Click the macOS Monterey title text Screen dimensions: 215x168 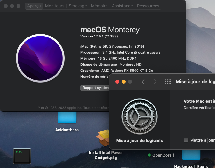click(110, 30)
